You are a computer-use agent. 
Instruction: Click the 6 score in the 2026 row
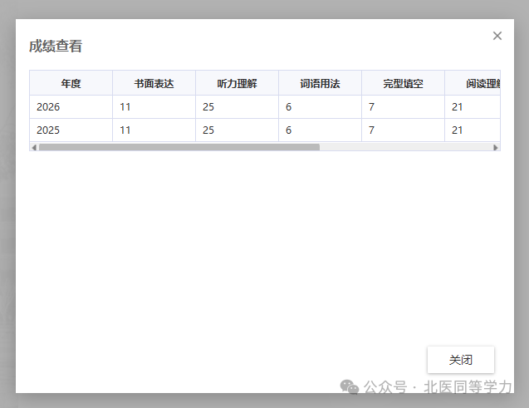click(320, 107)
